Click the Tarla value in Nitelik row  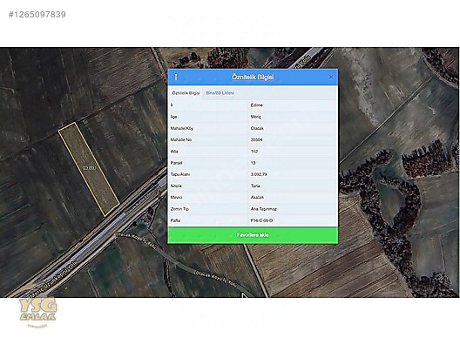(x=255, y=186)
